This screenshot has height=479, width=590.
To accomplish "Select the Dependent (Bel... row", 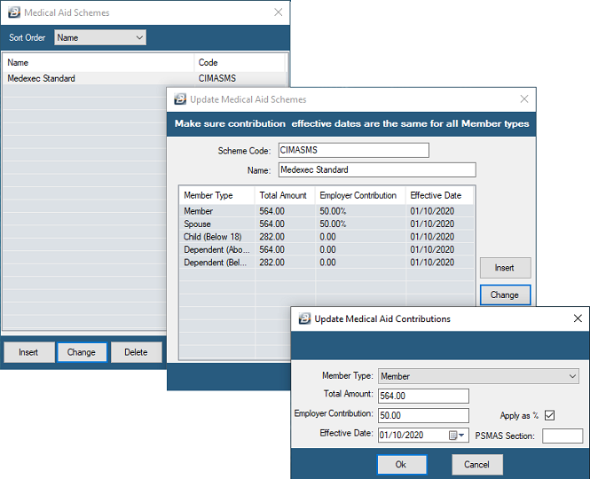I will click(x=326, y=263).
